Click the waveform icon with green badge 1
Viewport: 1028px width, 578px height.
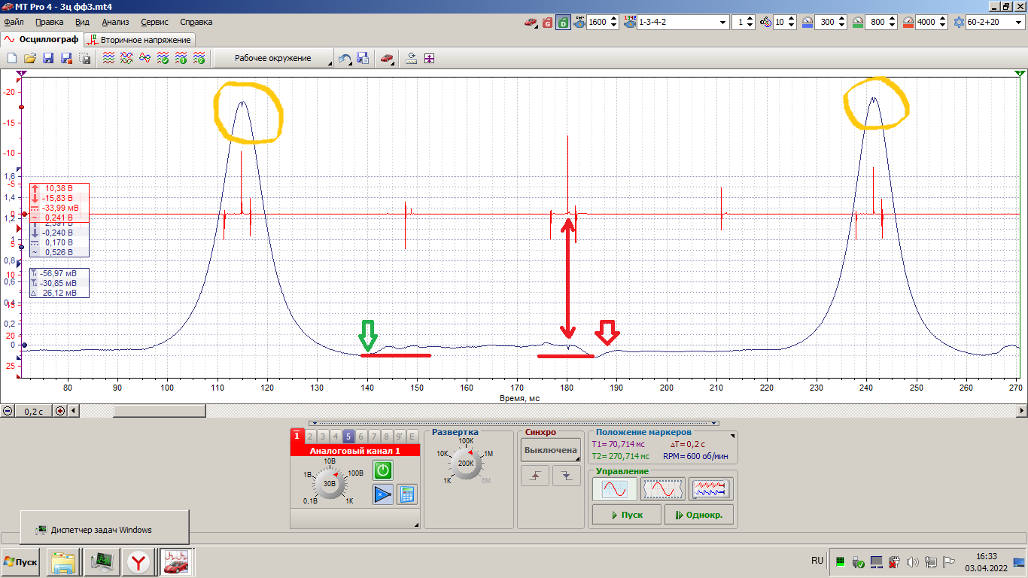181,58
